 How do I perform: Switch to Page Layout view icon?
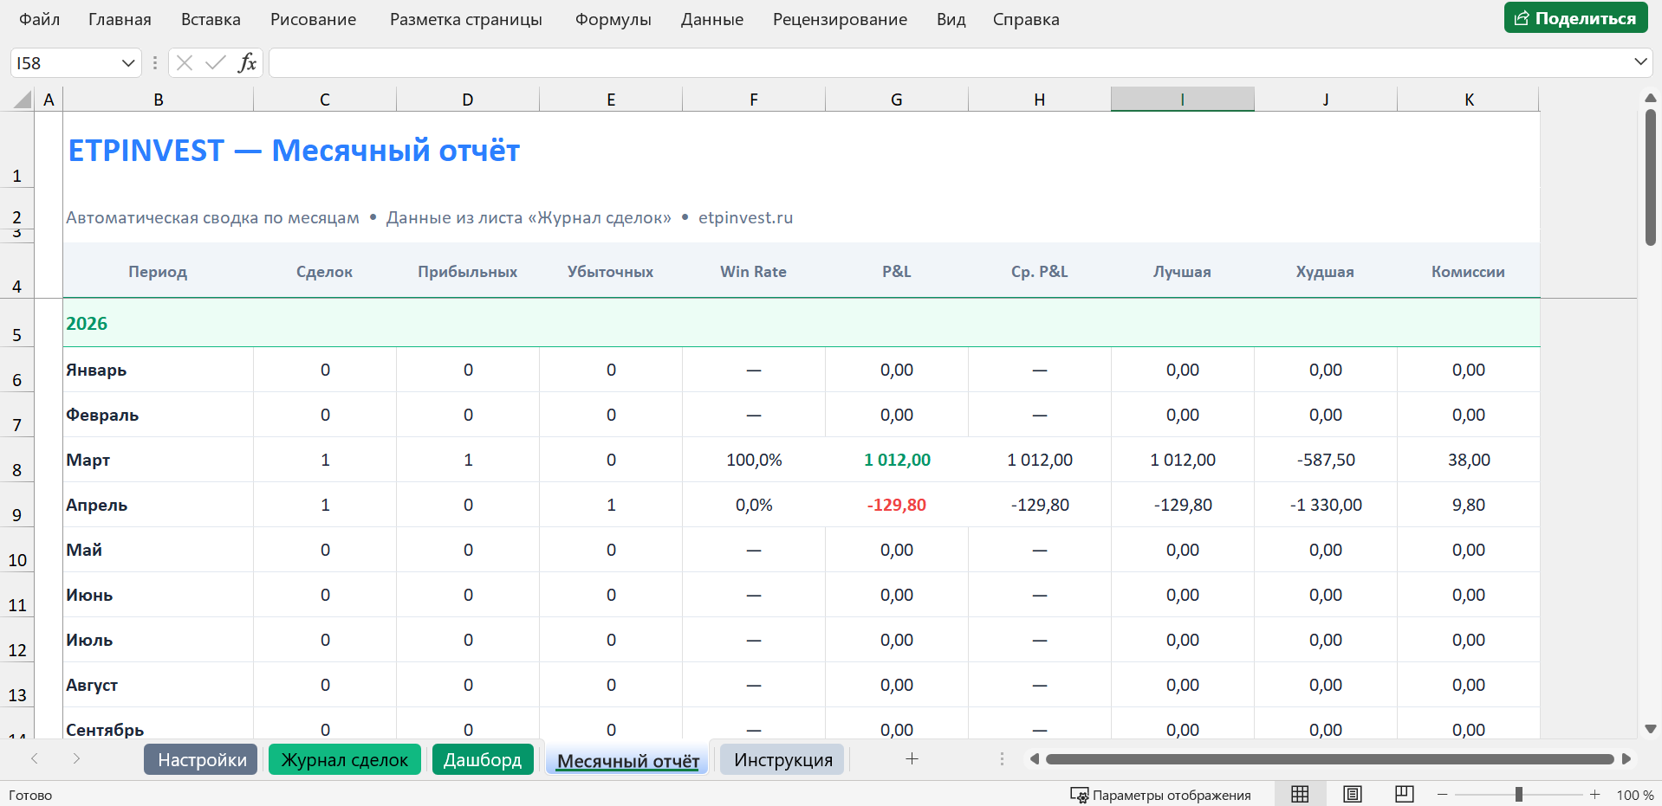pos(1353,794)
